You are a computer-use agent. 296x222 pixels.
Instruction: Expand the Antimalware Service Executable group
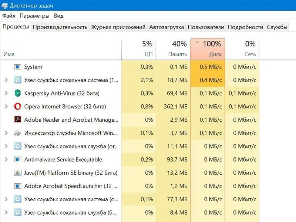[6, 159]
